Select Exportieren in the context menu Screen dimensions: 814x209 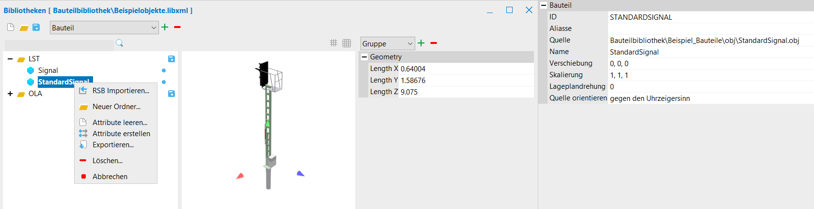[113, 145]
